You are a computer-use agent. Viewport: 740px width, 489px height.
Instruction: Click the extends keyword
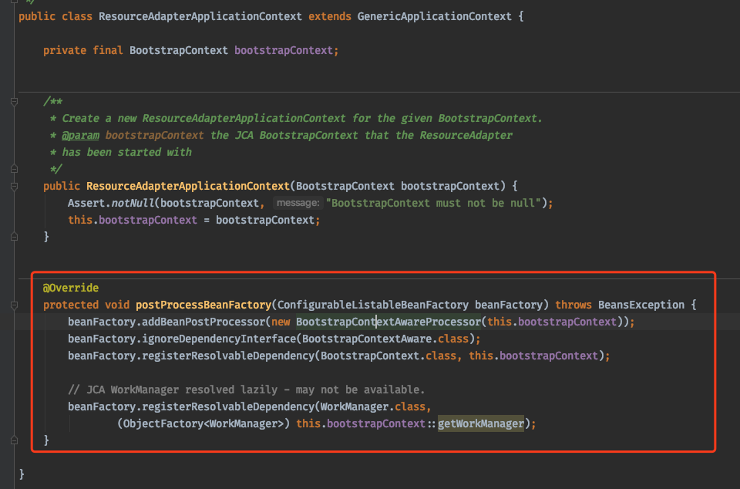(330, 17)
